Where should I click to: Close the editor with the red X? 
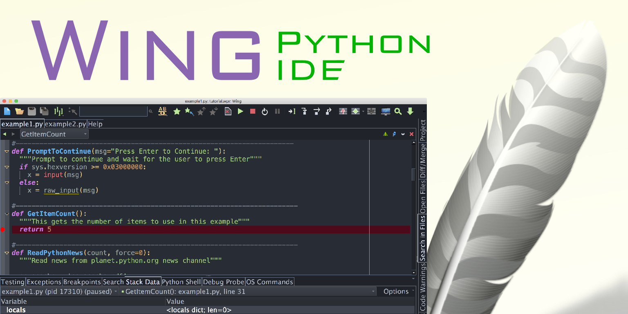(x=412, y=134)
